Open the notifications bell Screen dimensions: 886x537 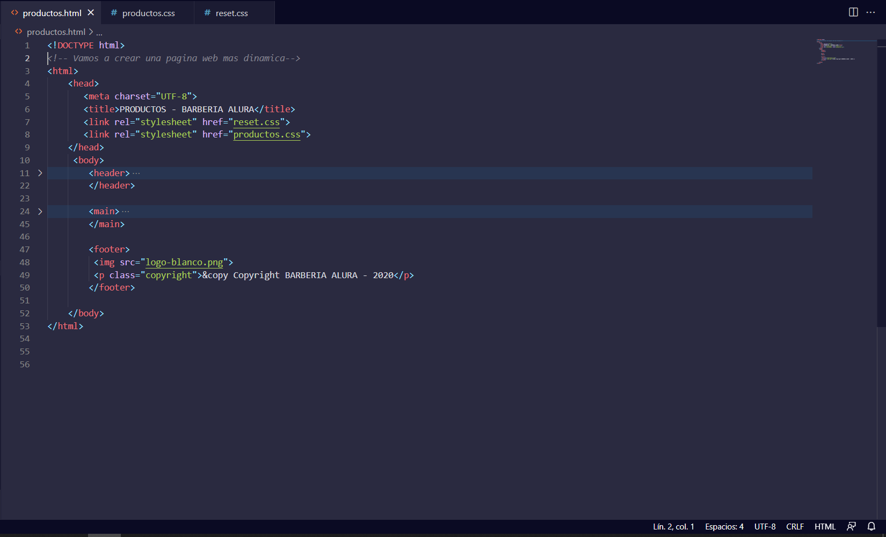click(x=872, y=527)
